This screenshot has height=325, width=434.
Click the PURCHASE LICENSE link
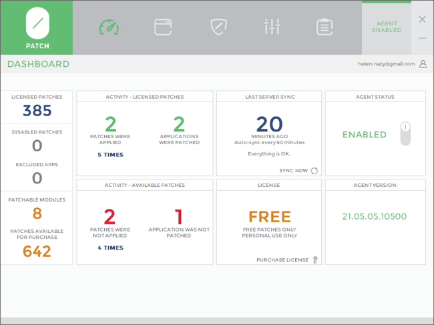coord(282,260)
